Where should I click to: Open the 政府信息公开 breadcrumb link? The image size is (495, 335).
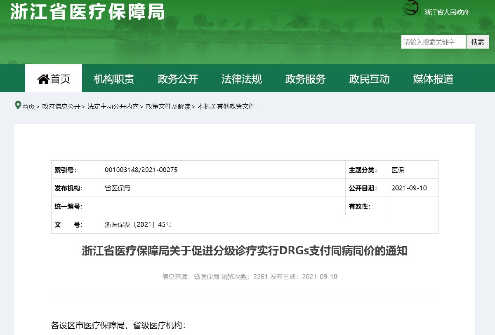[x=61, y=107]
